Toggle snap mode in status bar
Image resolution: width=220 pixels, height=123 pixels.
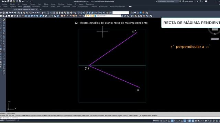coord(164,121)
